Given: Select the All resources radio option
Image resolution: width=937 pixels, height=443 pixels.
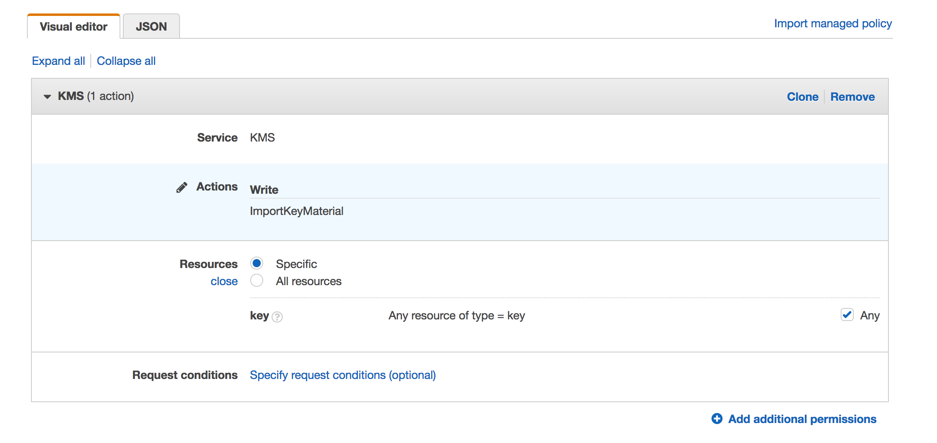Looking at the screenshot, I should pos(257,280).
